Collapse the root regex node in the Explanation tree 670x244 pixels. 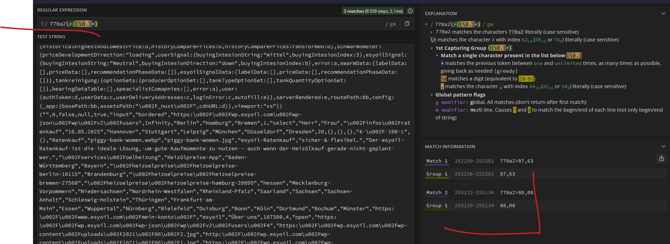(426, 24)
